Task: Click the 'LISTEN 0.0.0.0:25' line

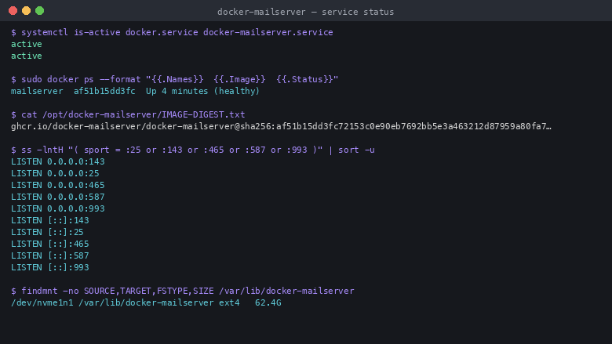Action: 55,173
